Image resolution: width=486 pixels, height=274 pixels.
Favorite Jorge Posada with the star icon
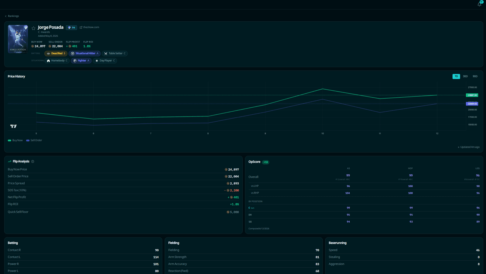click(33, 28)
